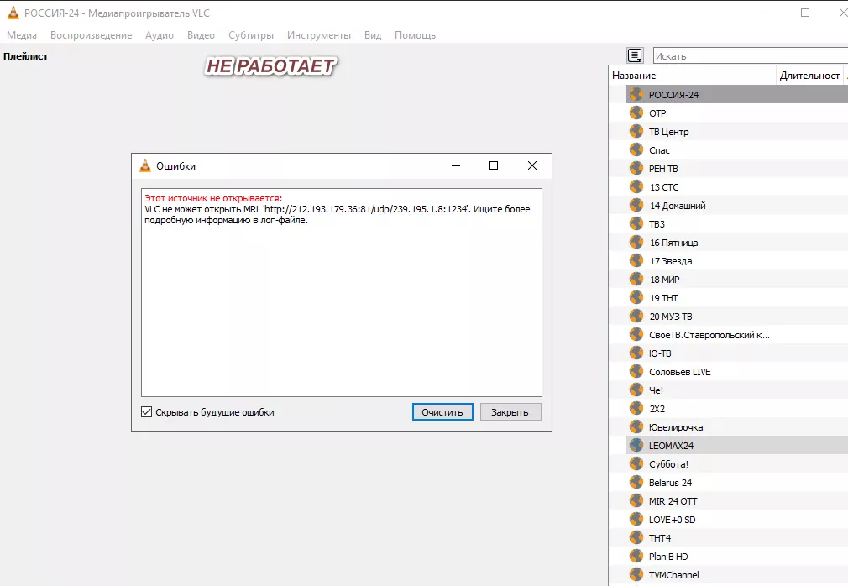The height and width of the screenshot is (586, 848).
Task: Select the globe icon next to ОТР
Action: point(636,112)
